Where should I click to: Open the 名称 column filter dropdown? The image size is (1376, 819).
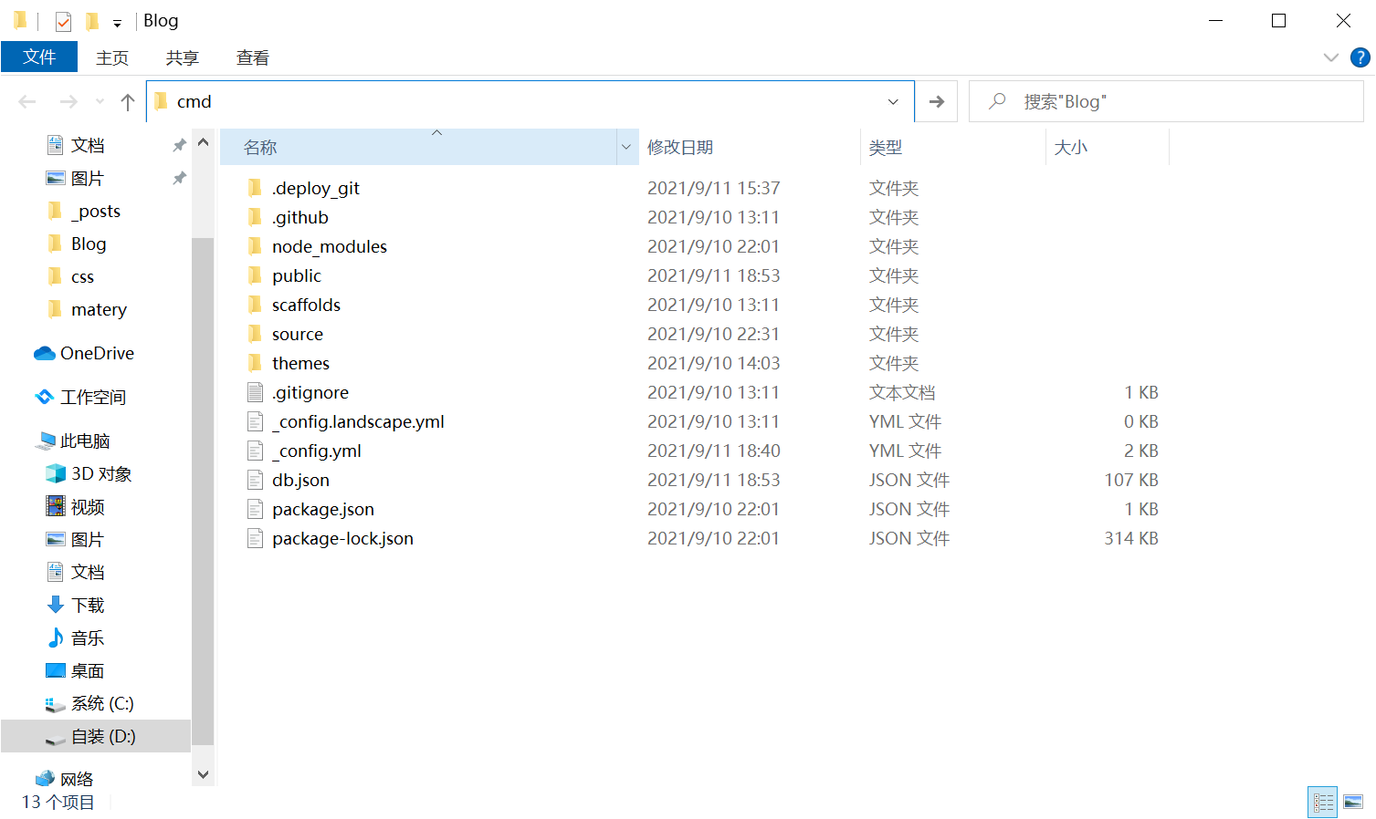click(x=626, y=147)
